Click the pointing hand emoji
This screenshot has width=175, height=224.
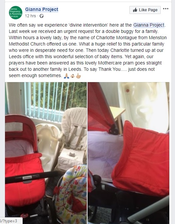click(x=78, y=76)
